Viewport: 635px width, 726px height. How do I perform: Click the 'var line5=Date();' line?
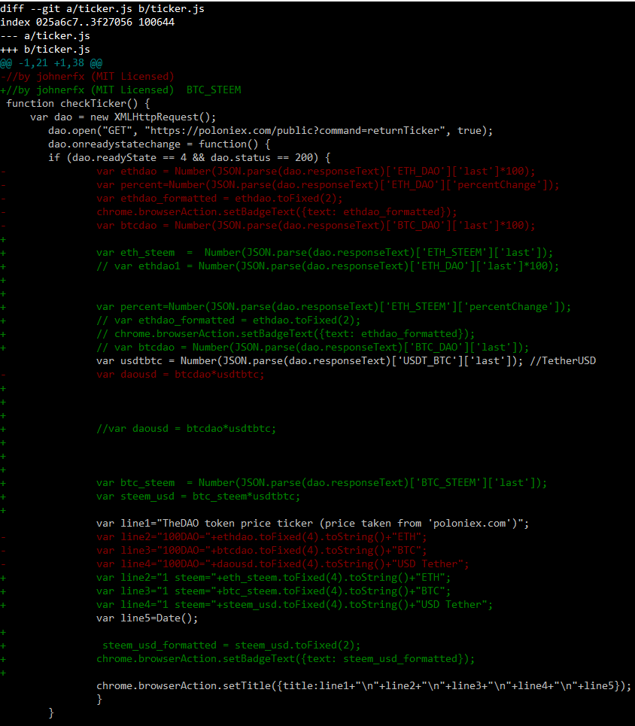tap(147, 618)
